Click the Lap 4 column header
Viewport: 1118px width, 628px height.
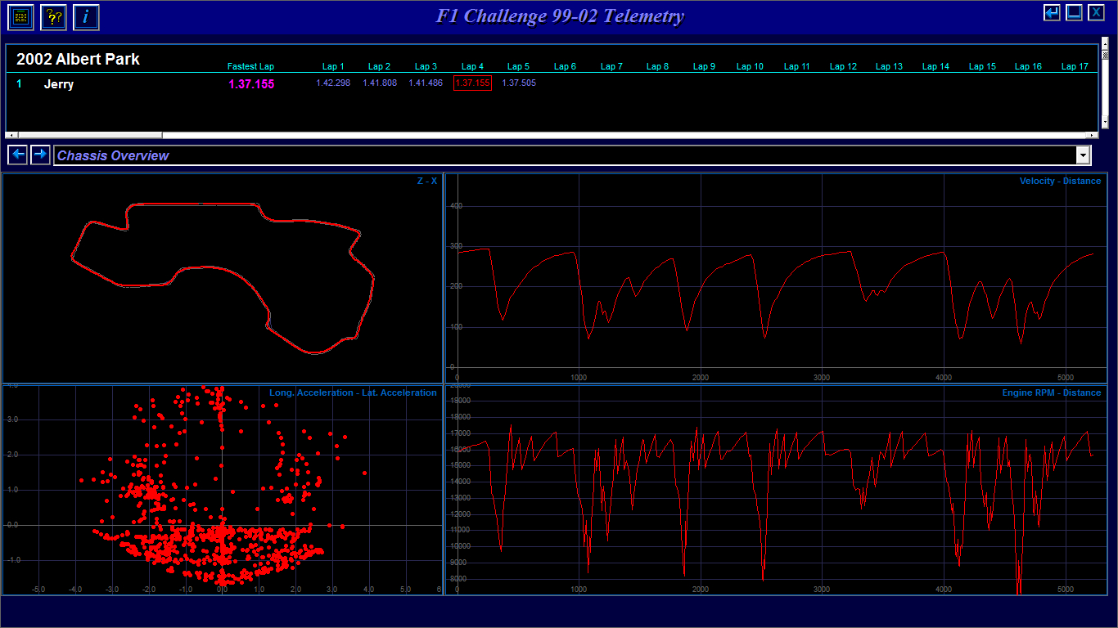[x=472, y=67]
